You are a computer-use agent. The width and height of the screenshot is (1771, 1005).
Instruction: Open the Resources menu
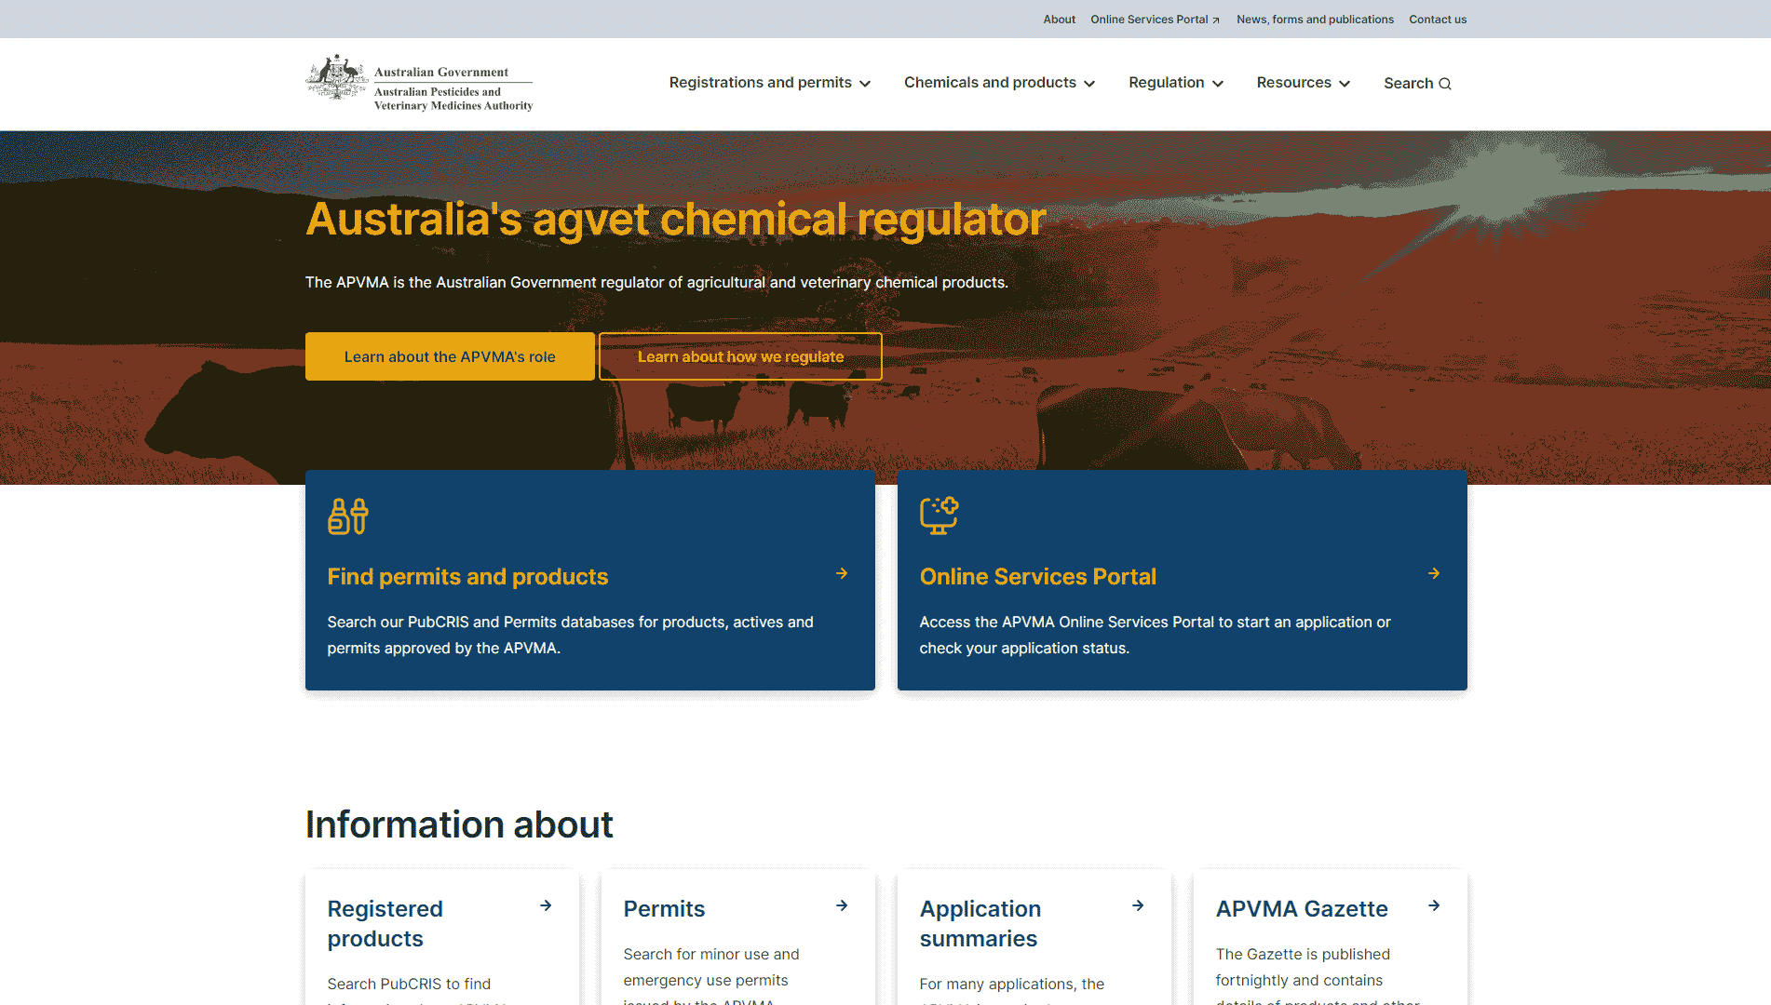point(1303,83)
